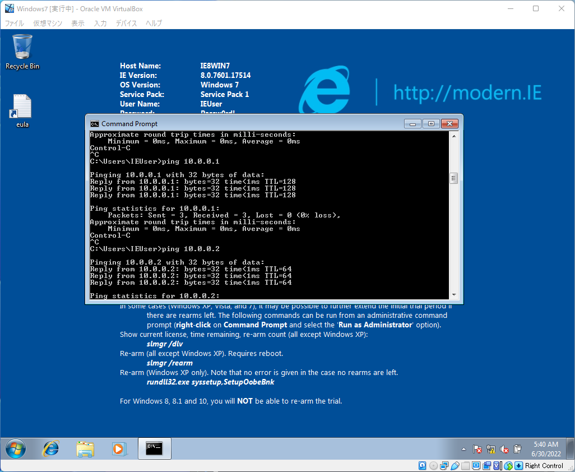Minimize the VirtualBox VM window
575x472 pixels.
click(x=510, y=8)
